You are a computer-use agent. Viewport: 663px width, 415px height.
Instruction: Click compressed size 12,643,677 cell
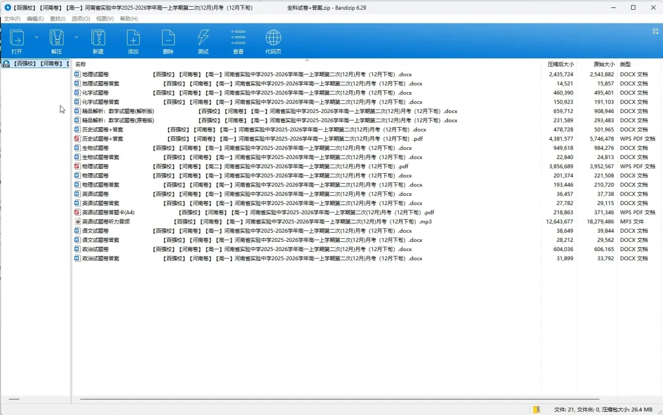coord(559,222)
